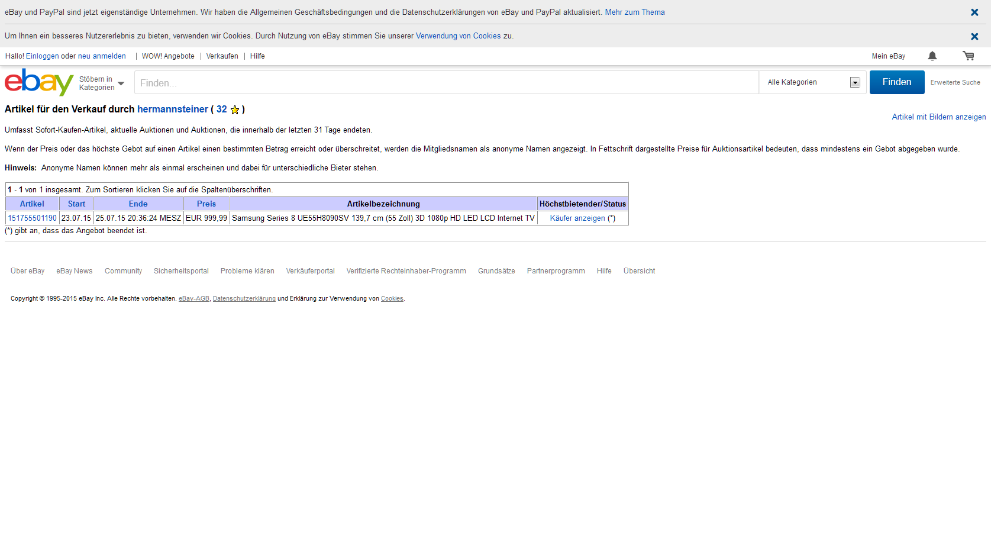Click the yellow feedback star icon
The height and width of the screenshot is (535, 991).
click(235, 109)
